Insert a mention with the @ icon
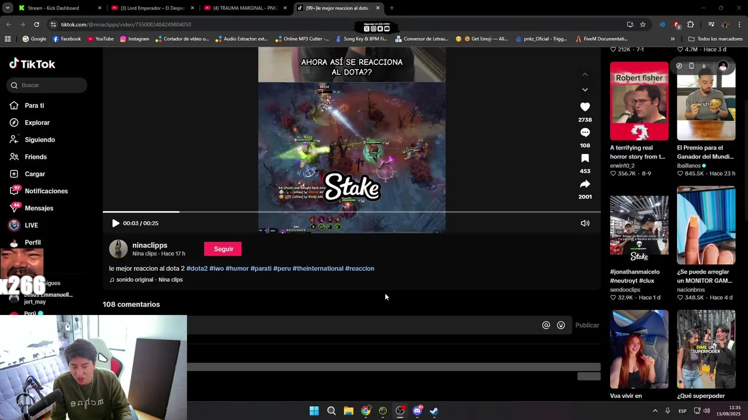This screenshot has height=420, width=748. pos(546,325)
